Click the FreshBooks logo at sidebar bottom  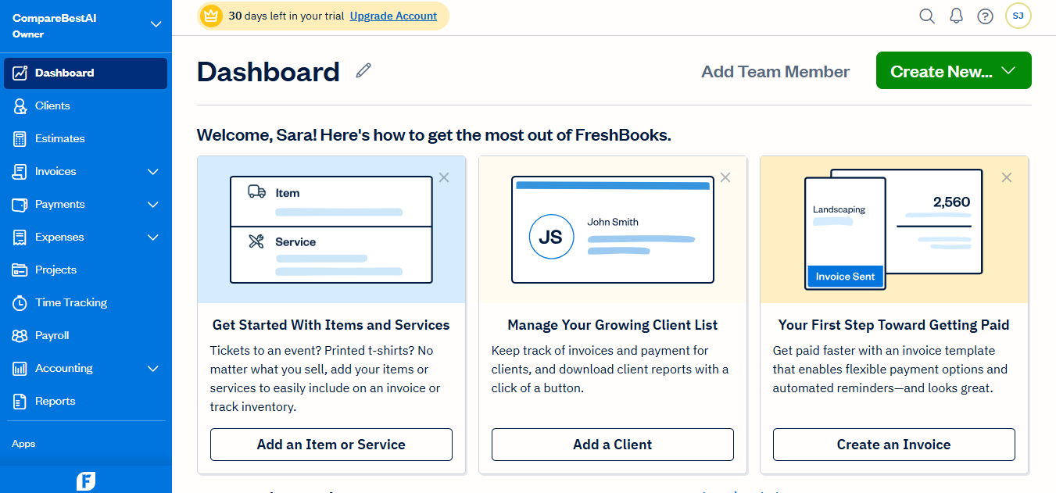[86, 481]
